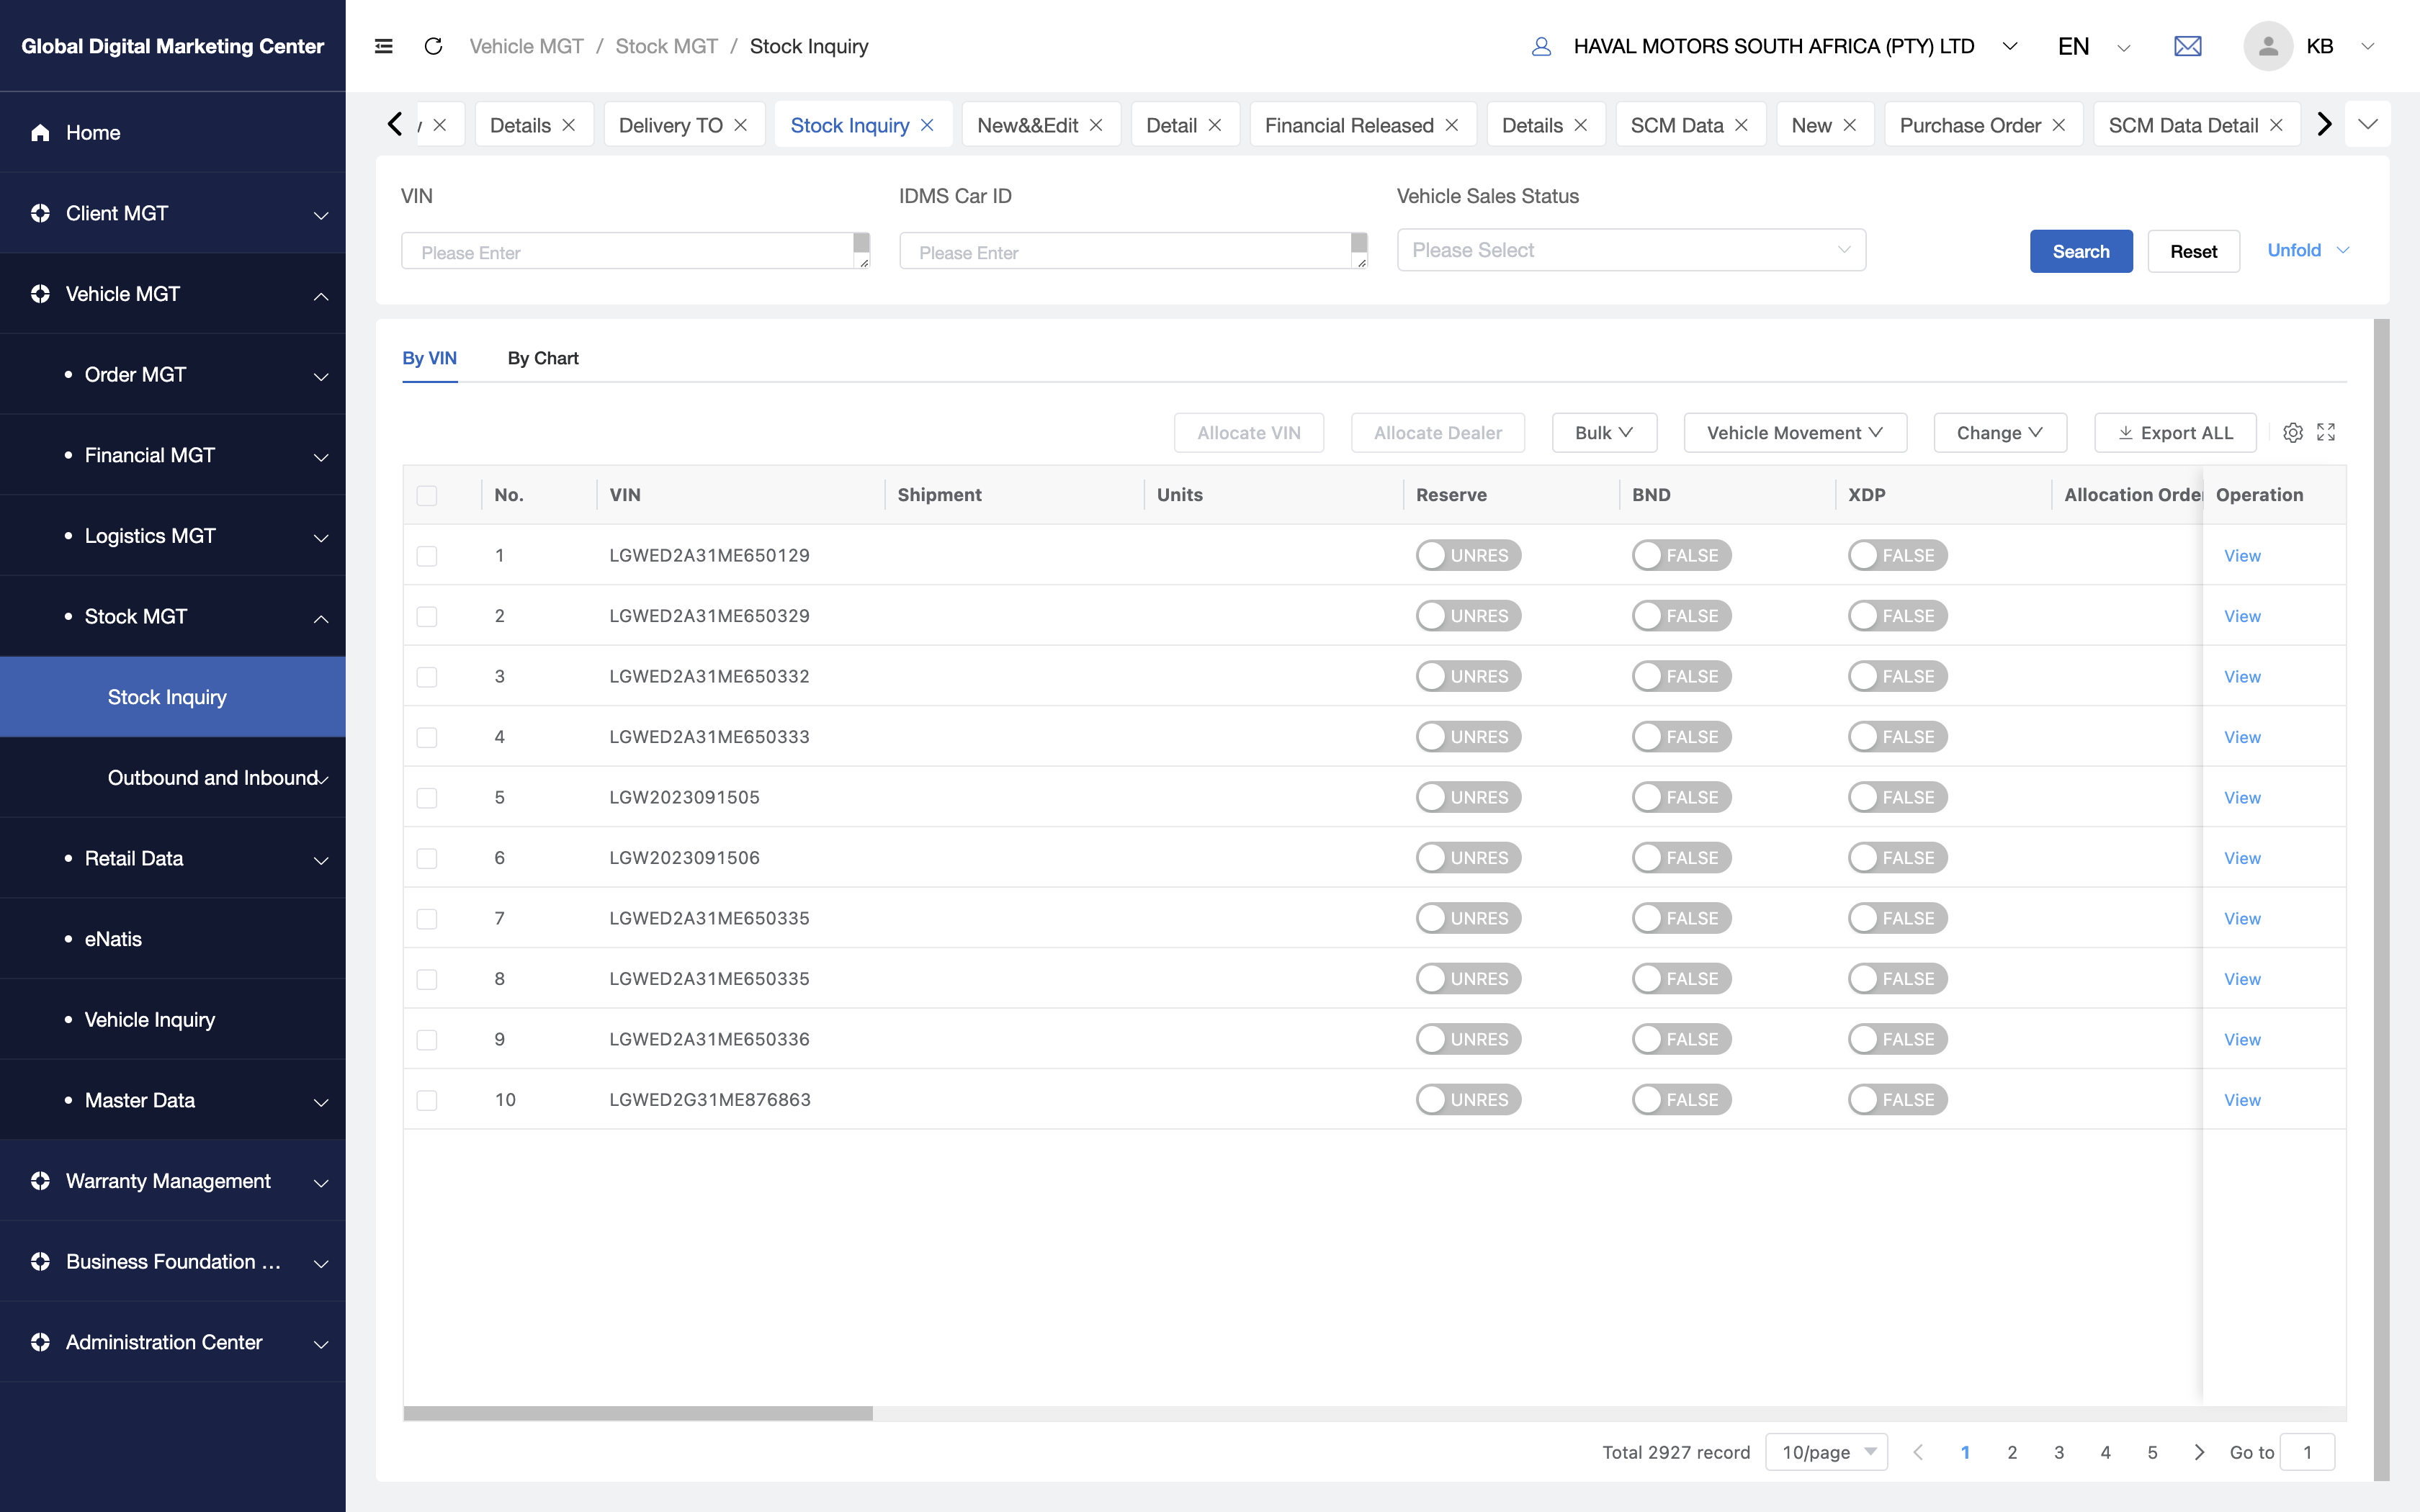This screenshot has height=1512, width=2420.
Task: Select all rows header checkbox
Action: tap(427, 495)
